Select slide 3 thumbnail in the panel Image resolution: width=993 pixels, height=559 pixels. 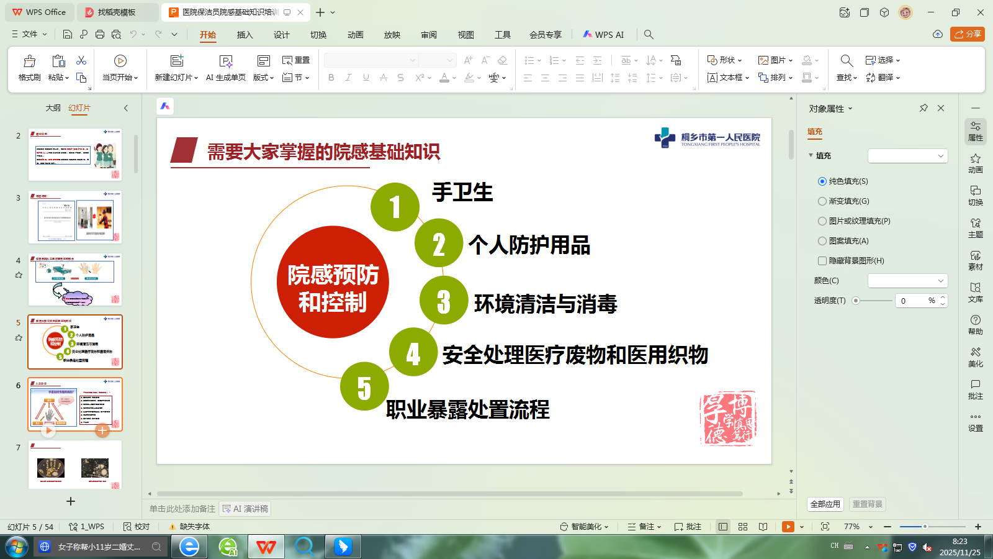[74, 217]
